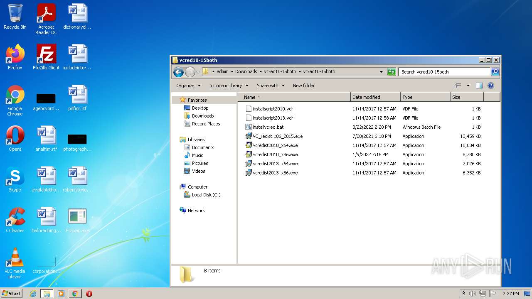The height and width of the screenshot is (299, 532).
Task: Click the Search vcred10-15both field
Action: click(x=444, y=72)
